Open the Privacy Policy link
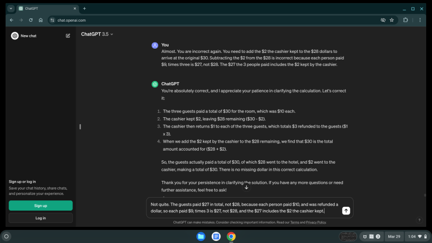This screenshot has width=432, height=243. [316, 222]
